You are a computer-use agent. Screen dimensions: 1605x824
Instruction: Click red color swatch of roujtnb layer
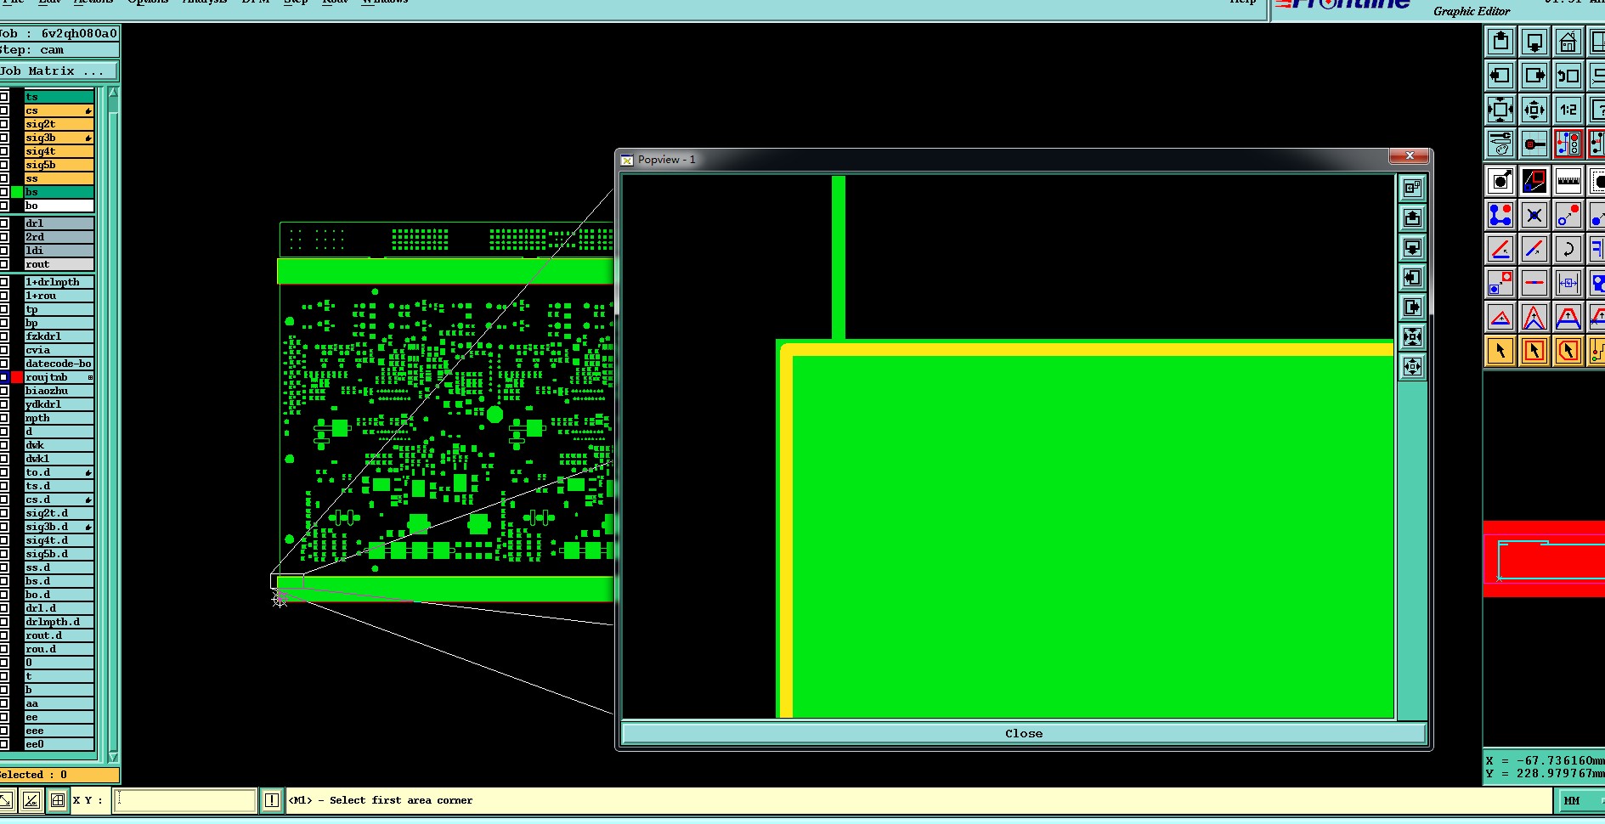coord(17,377)
